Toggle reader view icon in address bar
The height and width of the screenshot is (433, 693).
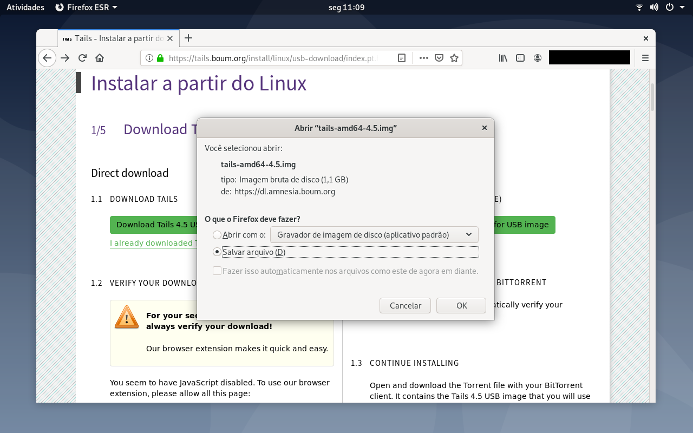click(402, 58)
